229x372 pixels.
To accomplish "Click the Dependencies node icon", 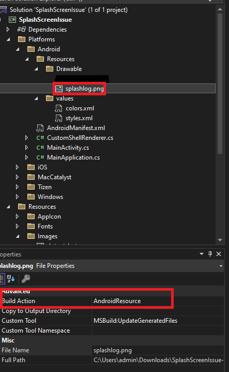I will click(x=22, y=30).
